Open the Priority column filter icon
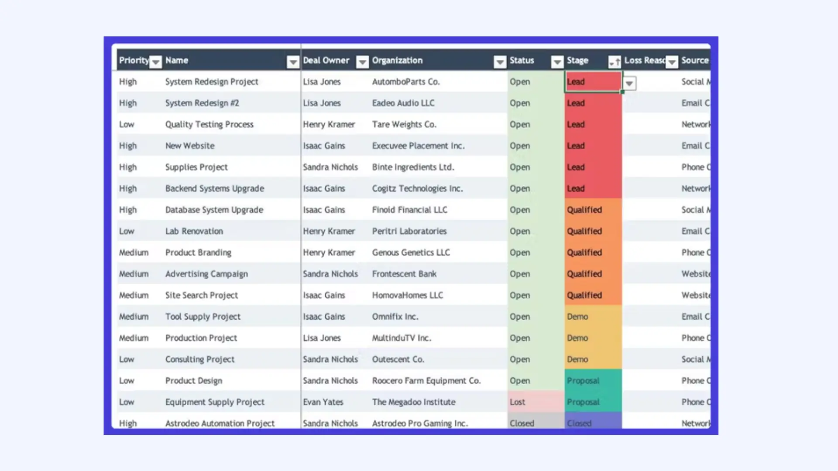 (155, 62)
